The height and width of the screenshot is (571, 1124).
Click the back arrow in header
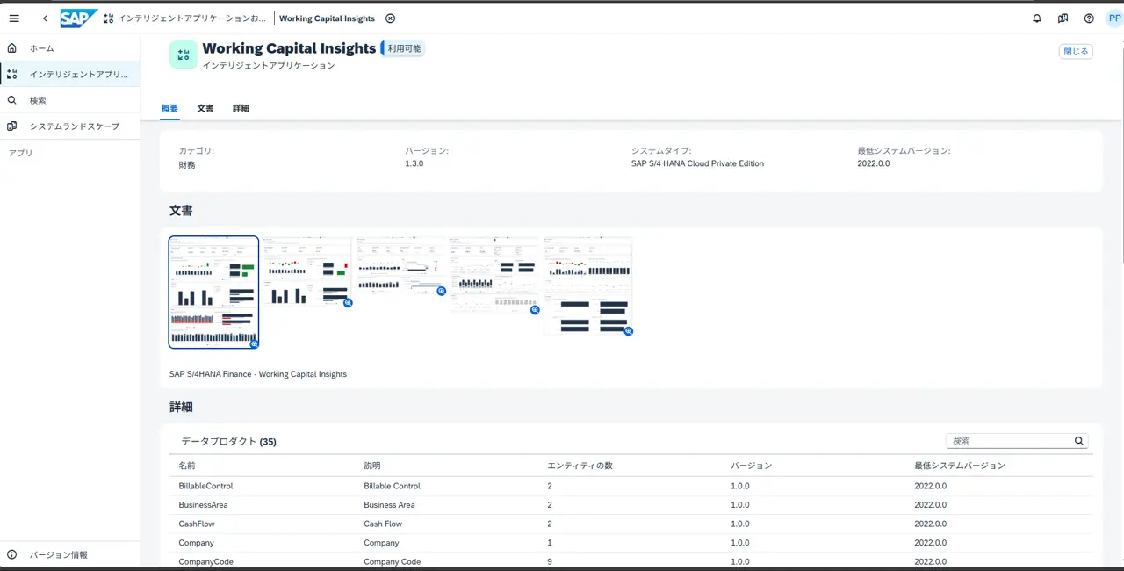(45, 18)
